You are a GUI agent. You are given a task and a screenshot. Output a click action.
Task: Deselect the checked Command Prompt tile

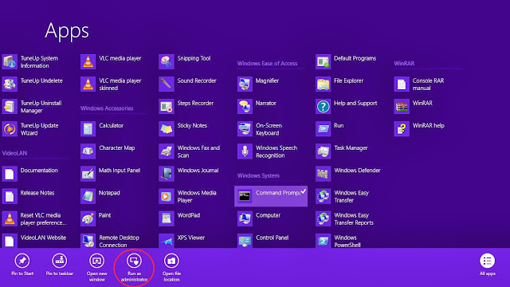(271, 196)
